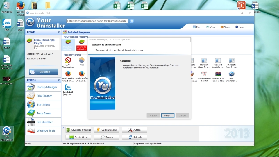The height and width of the screenshot is (157, 279).
Task: Open Start Menu utility
Action: pos(43,104)
